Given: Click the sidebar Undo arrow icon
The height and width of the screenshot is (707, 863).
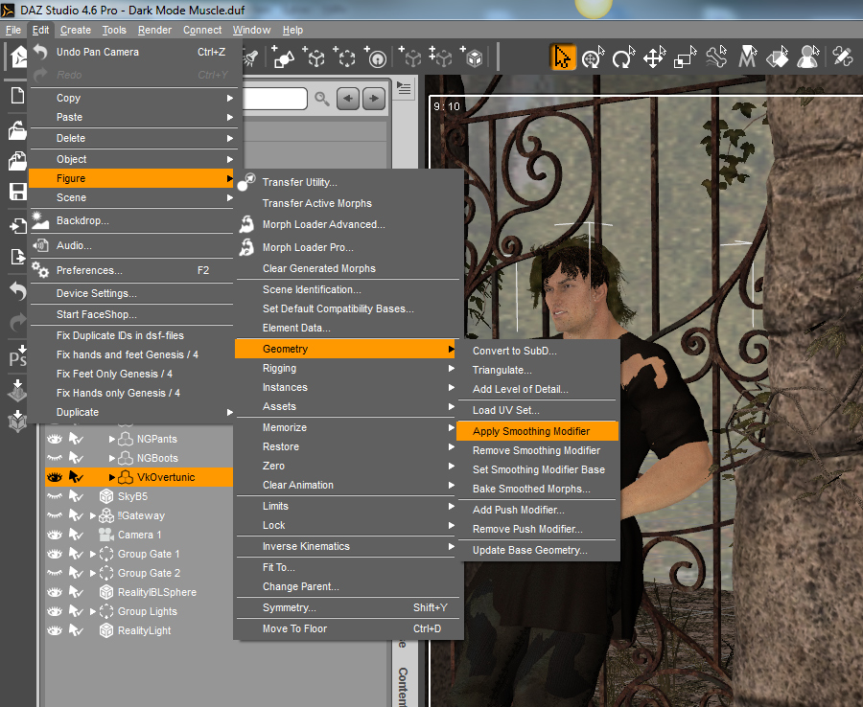Looking at the screenshot, I should coord(17,290).
